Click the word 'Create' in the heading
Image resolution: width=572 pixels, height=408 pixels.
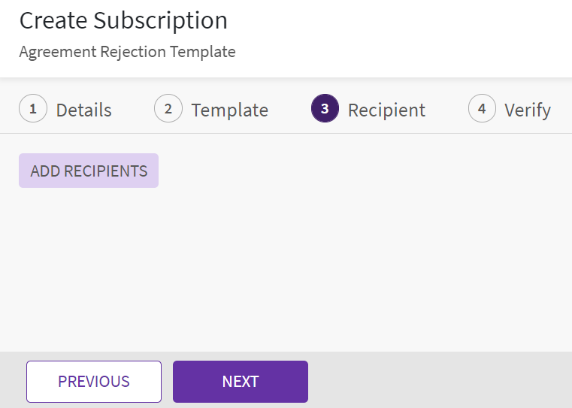53,21
